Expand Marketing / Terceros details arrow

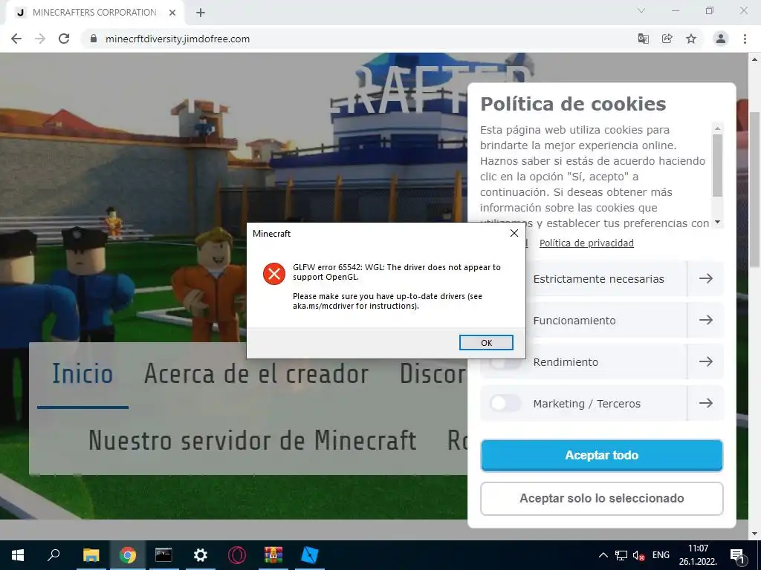tap(706, 403)
